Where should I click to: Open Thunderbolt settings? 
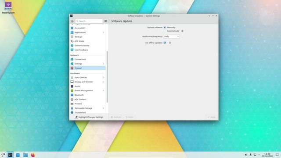[x=88, y=112]
